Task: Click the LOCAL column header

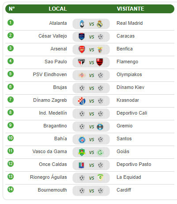Action: (58, 9)
